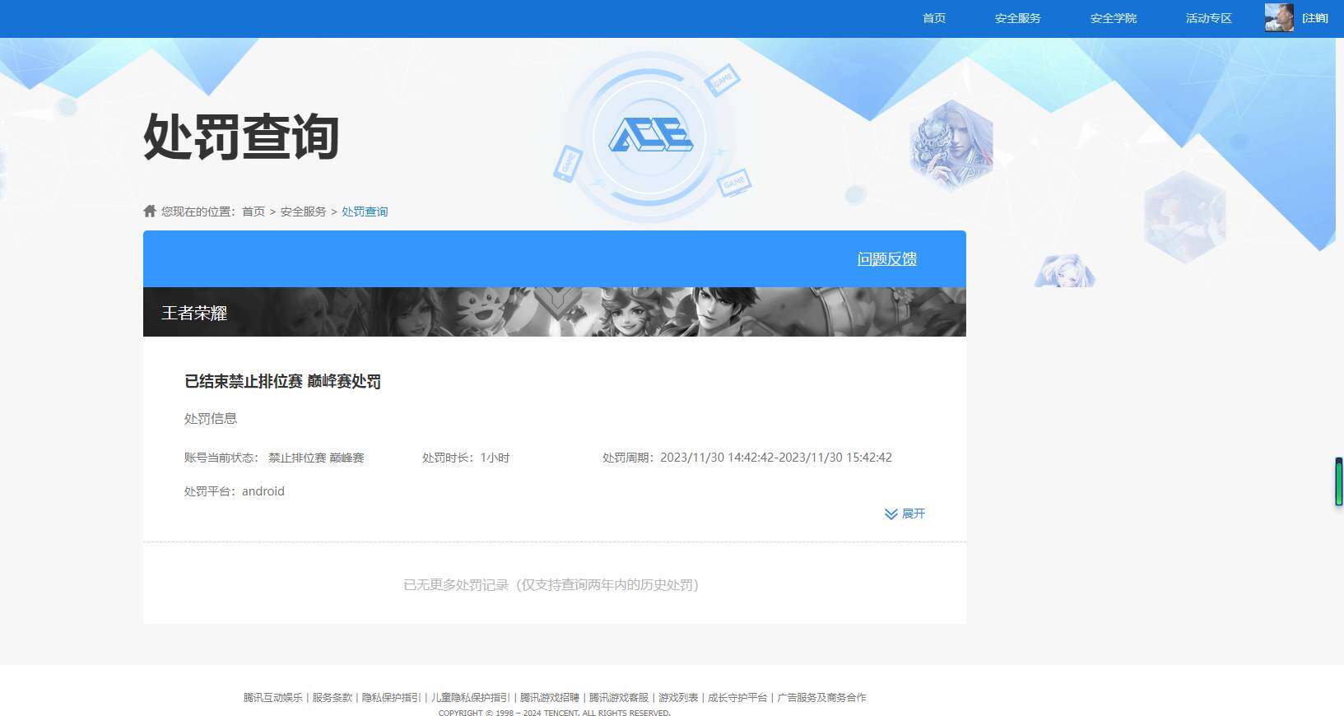Click the 处罚信息 label

pyautogui.click(x=211, y=418)
